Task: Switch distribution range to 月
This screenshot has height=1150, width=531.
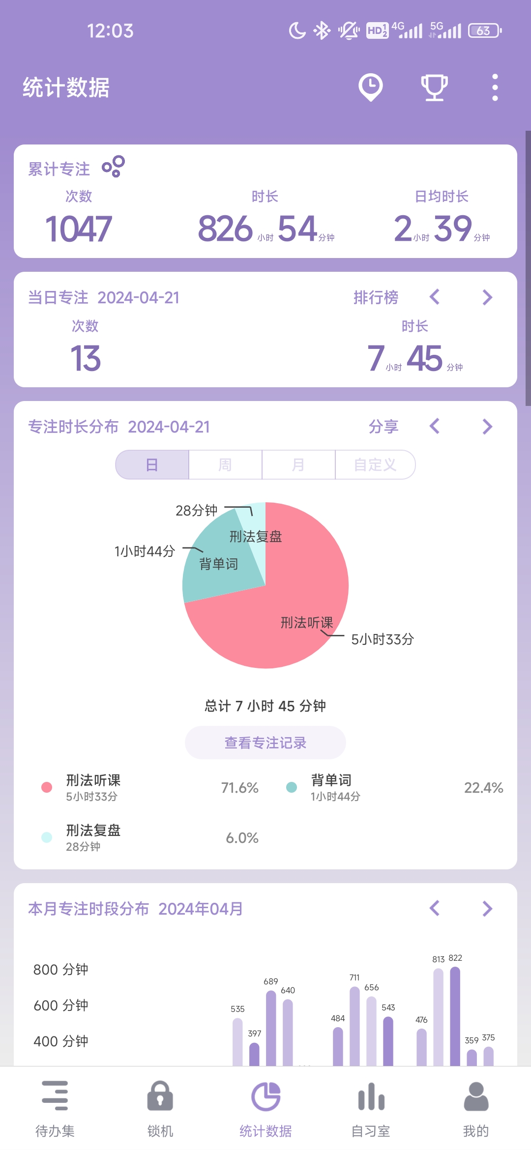Action: click(x=298, y=464)
